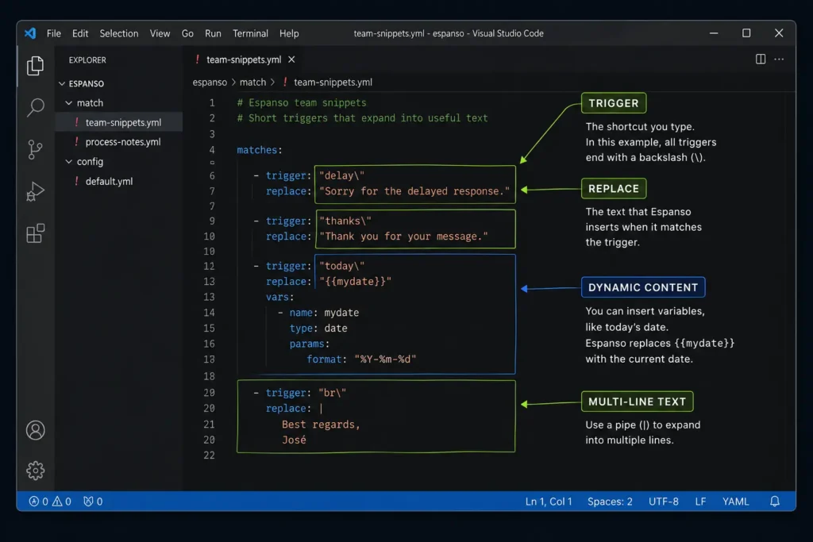Image resolution: width=813 pixels, height=542 pixels.
Task: Click LF end of line setting
Action: [700, 501]
